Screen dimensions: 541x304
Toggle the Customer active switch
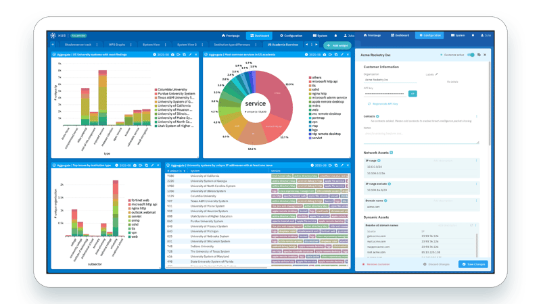471,55
